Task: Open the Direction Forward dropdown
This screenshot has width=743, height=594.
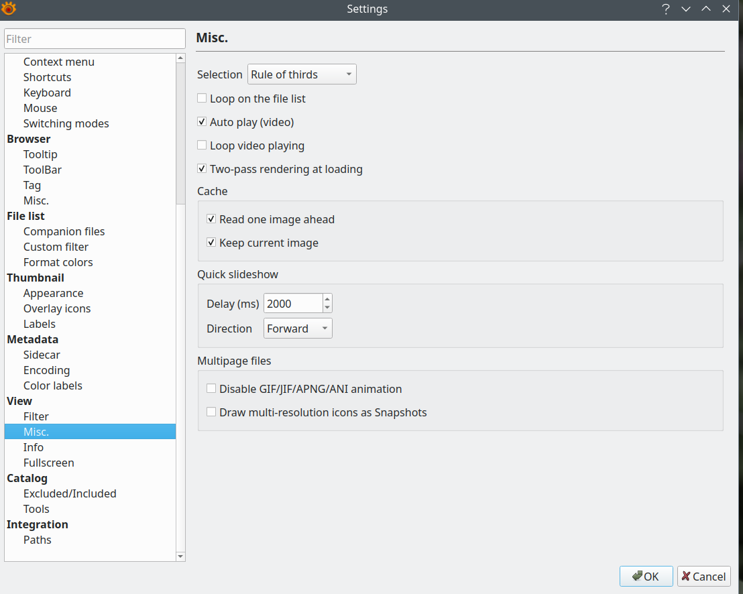Action: 298,329
